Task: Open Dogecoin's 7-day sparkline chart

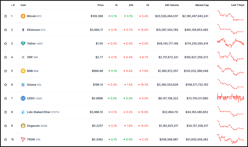Action: (231, 125)
